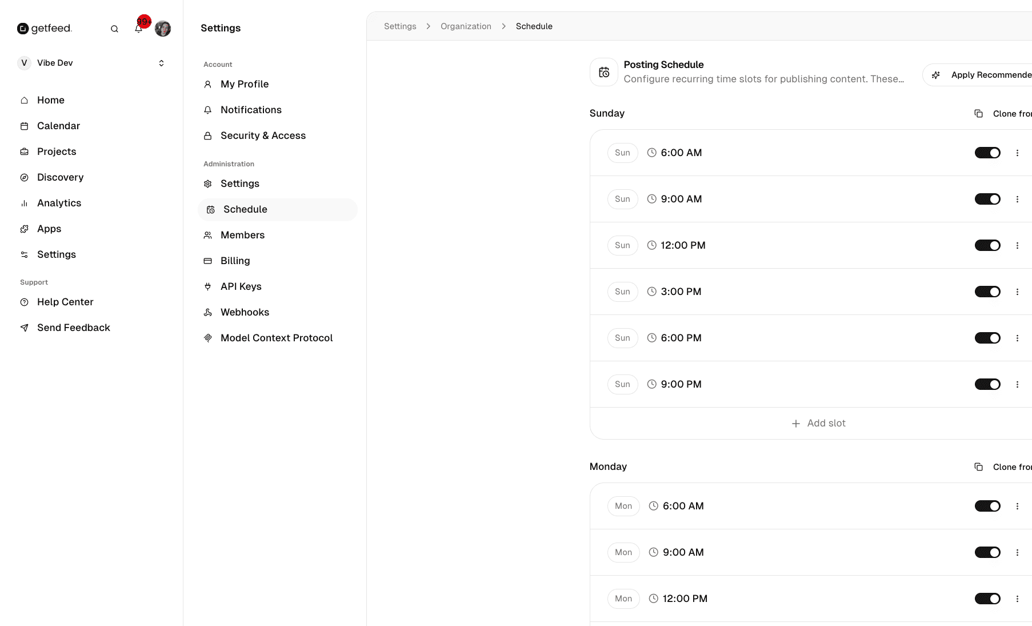
Task: Click the getfeed logo icon
Action: (23, 28)
